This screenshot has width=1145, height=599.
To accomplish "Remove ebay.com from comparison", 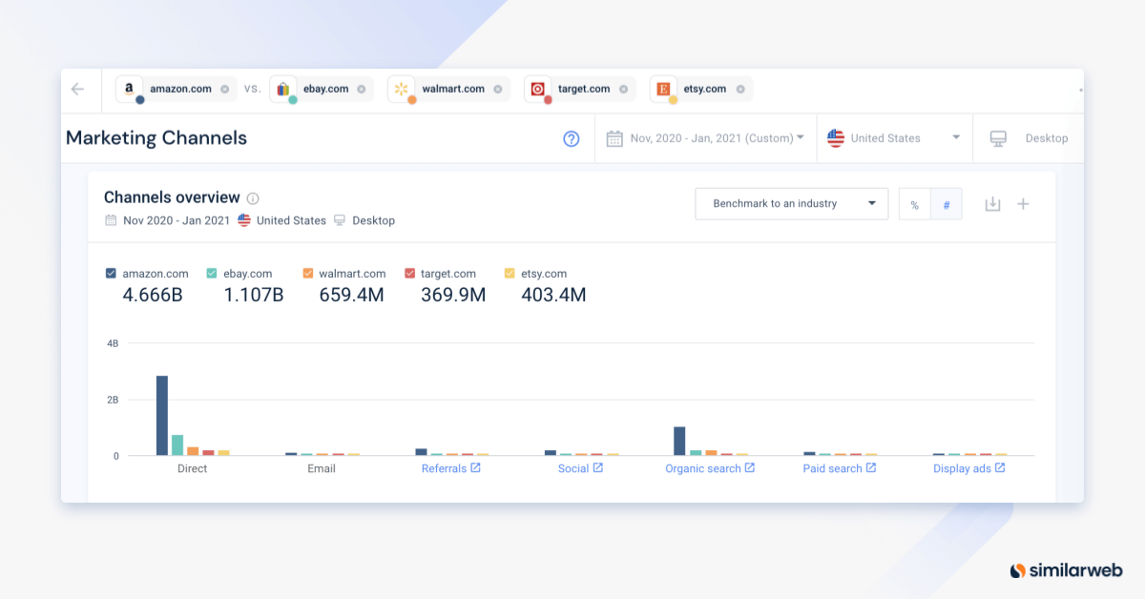I will click(361, 89).
